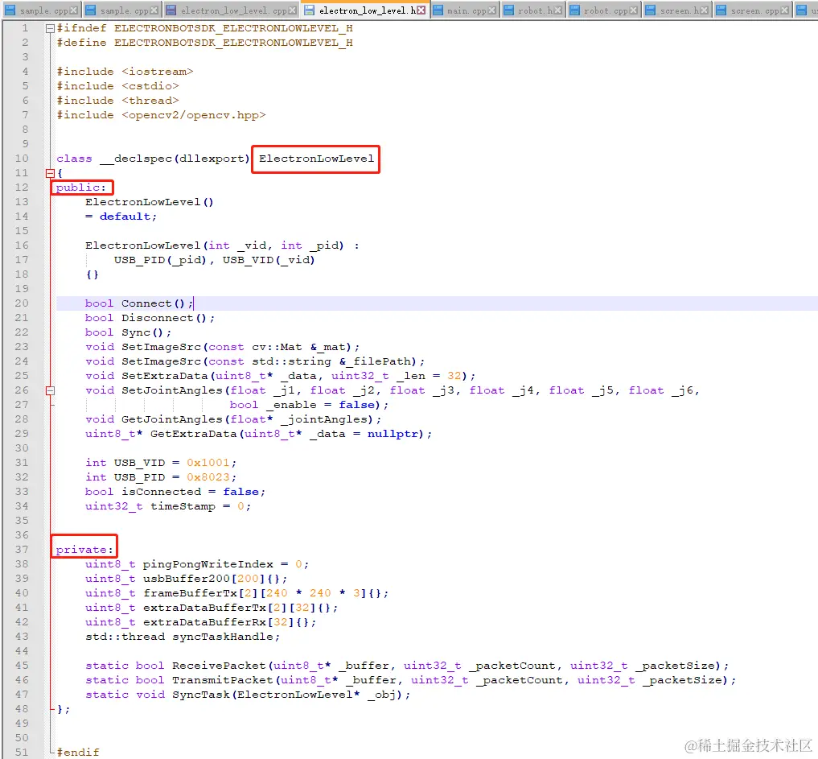Click the frameBufferTx declaration
The height and width of the screenshot is (759, 818).
click(236, 593)
